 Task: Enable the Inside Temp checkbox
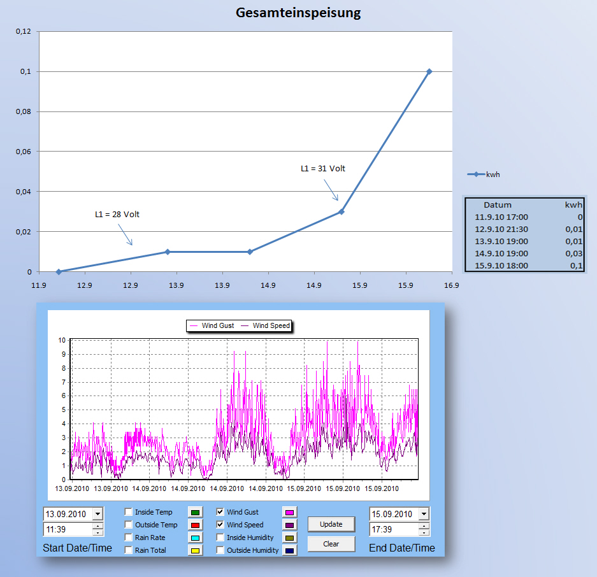click(129, 512)
